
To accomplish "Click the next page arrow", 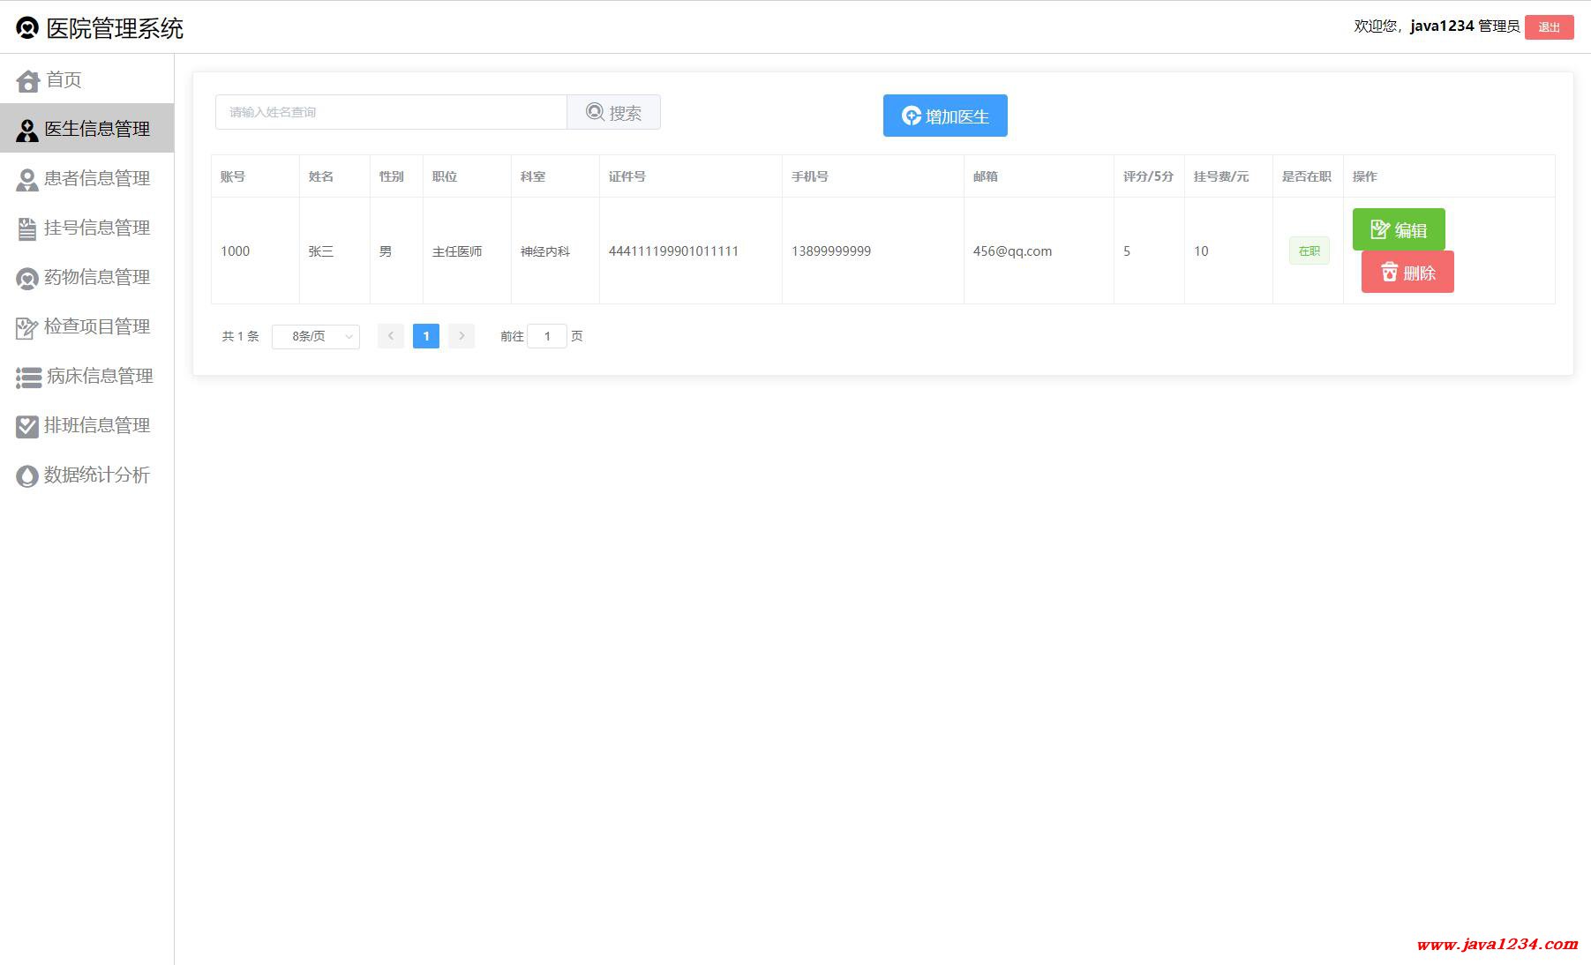I will click(x=462, y=336).
